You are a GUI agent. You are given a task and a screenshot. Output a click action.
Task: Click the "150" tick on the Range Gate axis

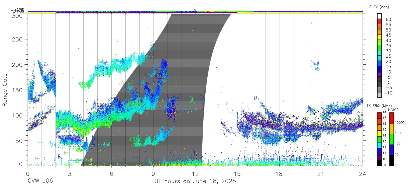(x=17, y=90)
